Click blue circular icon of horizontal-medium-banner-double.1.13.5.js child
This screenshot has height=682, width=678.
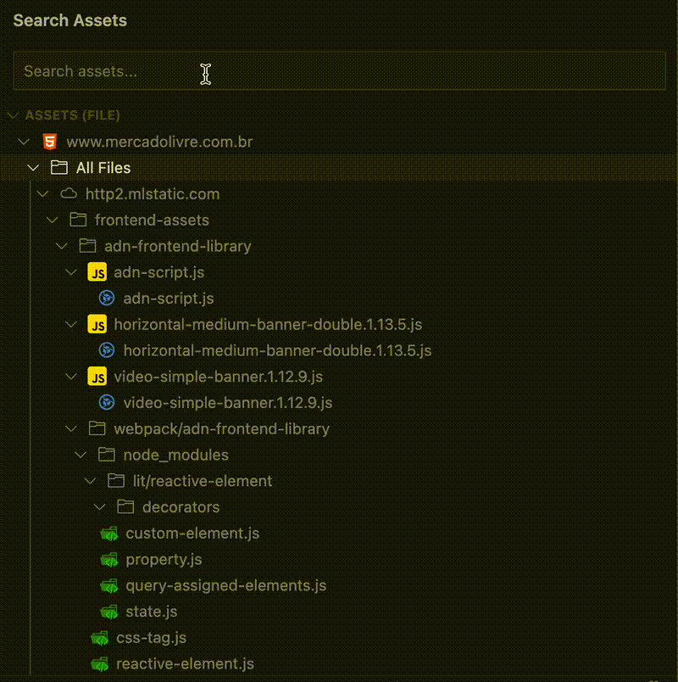point(107,350)
